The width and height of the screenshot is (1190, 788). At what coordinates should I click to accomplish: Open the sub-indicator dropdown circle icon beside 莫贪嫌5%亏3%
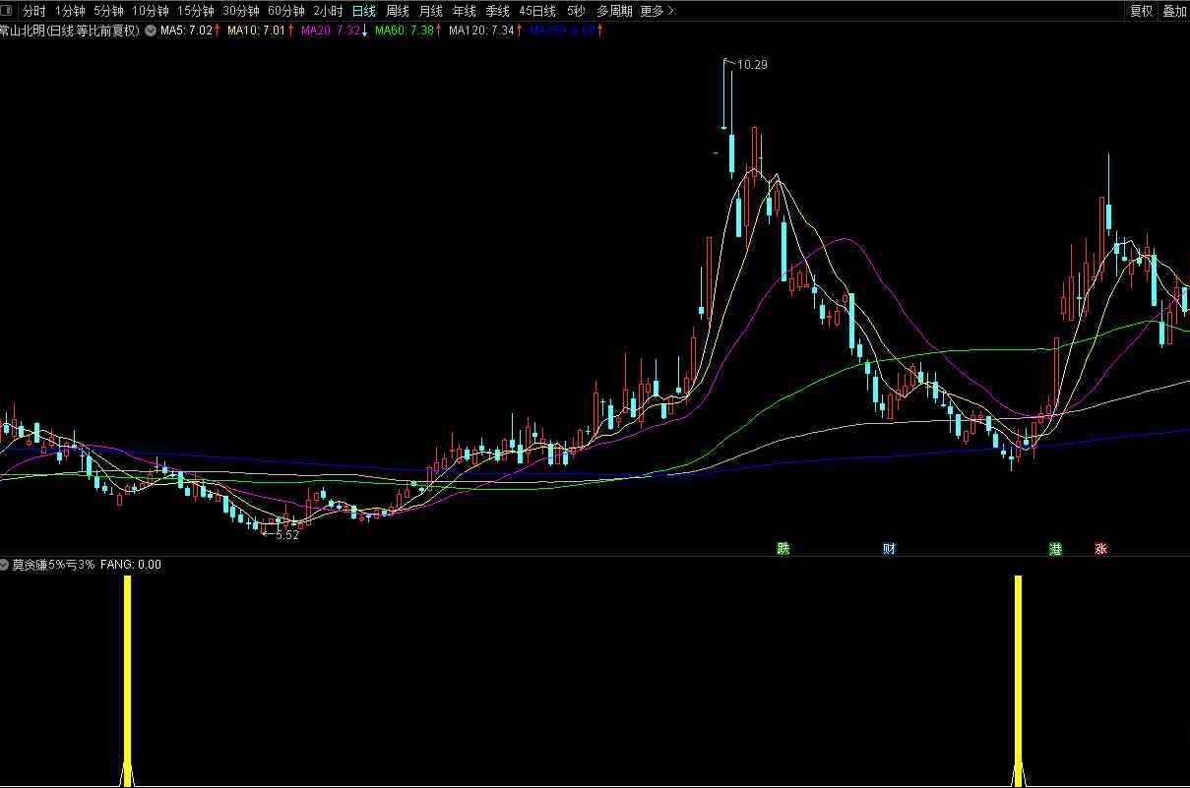pos(5,565)
